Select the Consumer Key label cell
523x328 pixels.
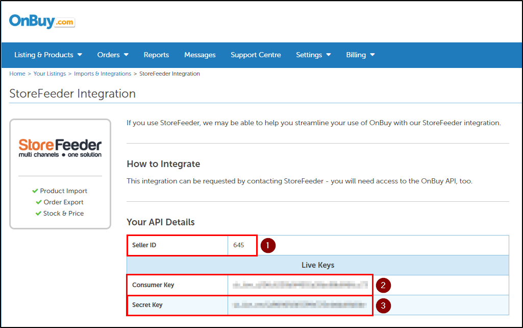point(178,285)
